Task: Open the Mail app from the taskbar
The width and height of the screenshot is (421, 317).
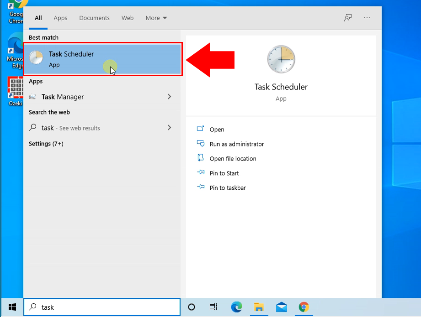Action: [281, 307]
